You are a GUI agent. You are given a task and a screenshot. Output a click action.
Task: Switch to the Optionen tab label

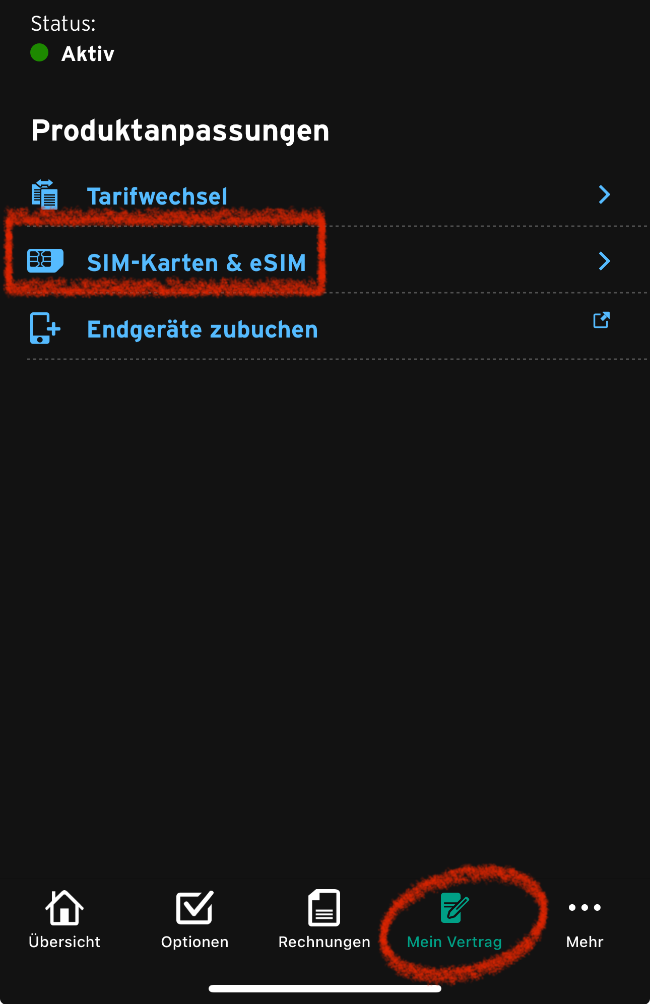pyautogui.click(x=194, y=942)
